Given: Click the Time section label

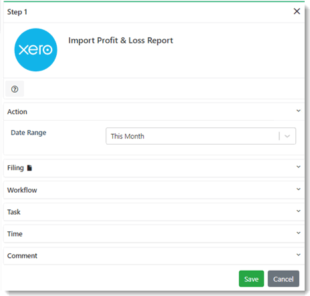Looking at the screenshot, I should [15, 234].
